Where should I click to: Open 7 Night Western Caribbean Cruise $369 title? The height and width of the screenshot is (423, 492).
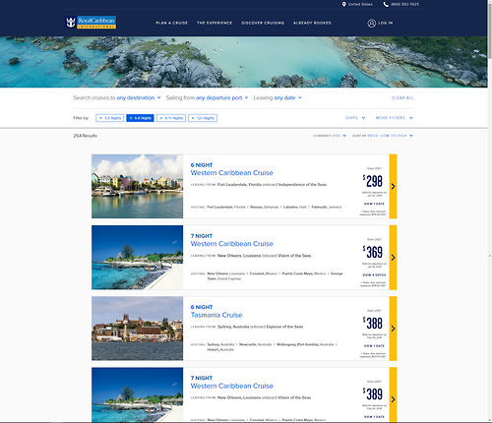pyautogui.click(x=231, y=244)
